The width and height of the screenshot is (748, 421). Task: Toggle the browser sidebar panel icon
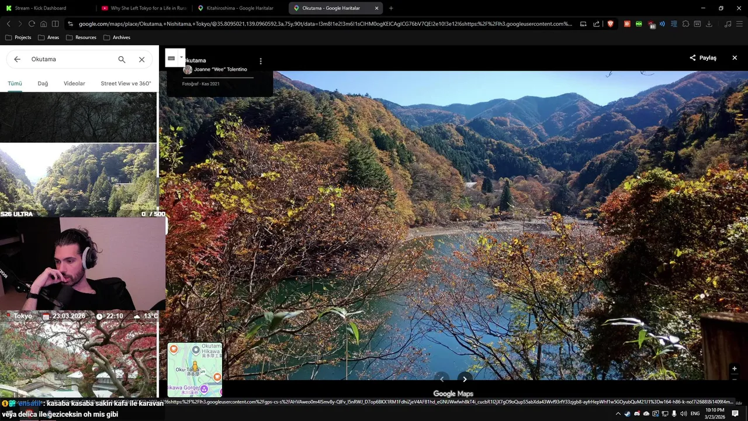pos(55,24)
